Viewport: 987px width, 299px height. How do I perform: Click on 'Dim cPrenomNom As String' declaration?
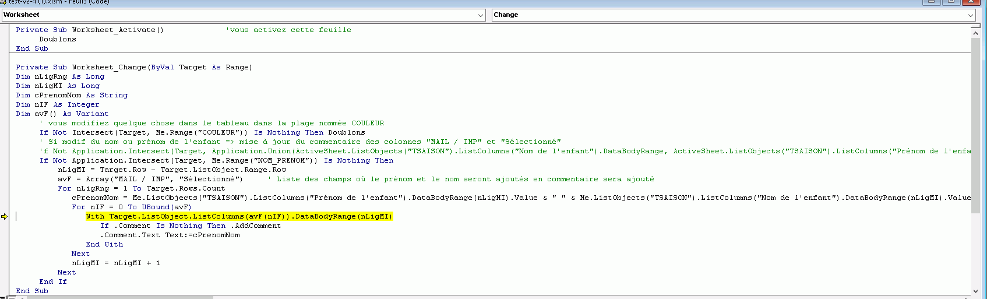coord(72,95)
